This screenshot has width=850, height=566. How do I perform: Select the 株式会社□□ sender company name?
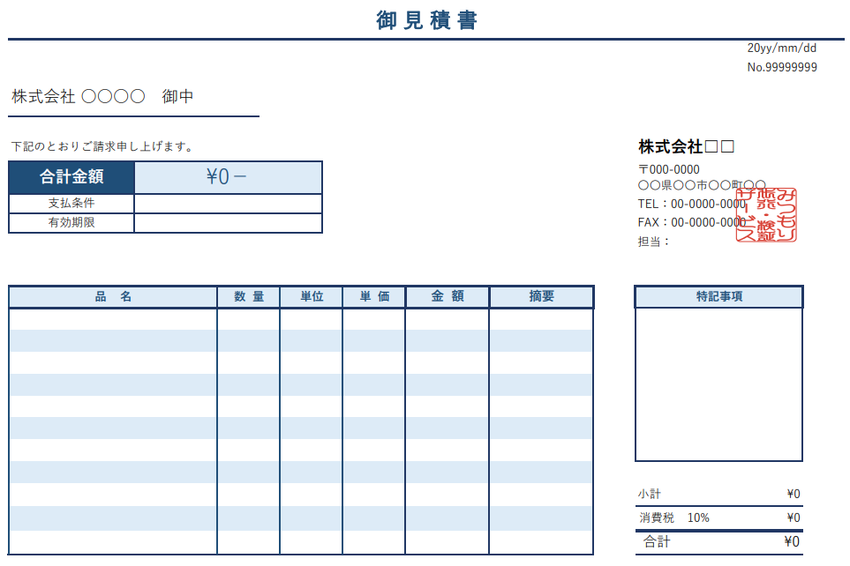[686, 146]
